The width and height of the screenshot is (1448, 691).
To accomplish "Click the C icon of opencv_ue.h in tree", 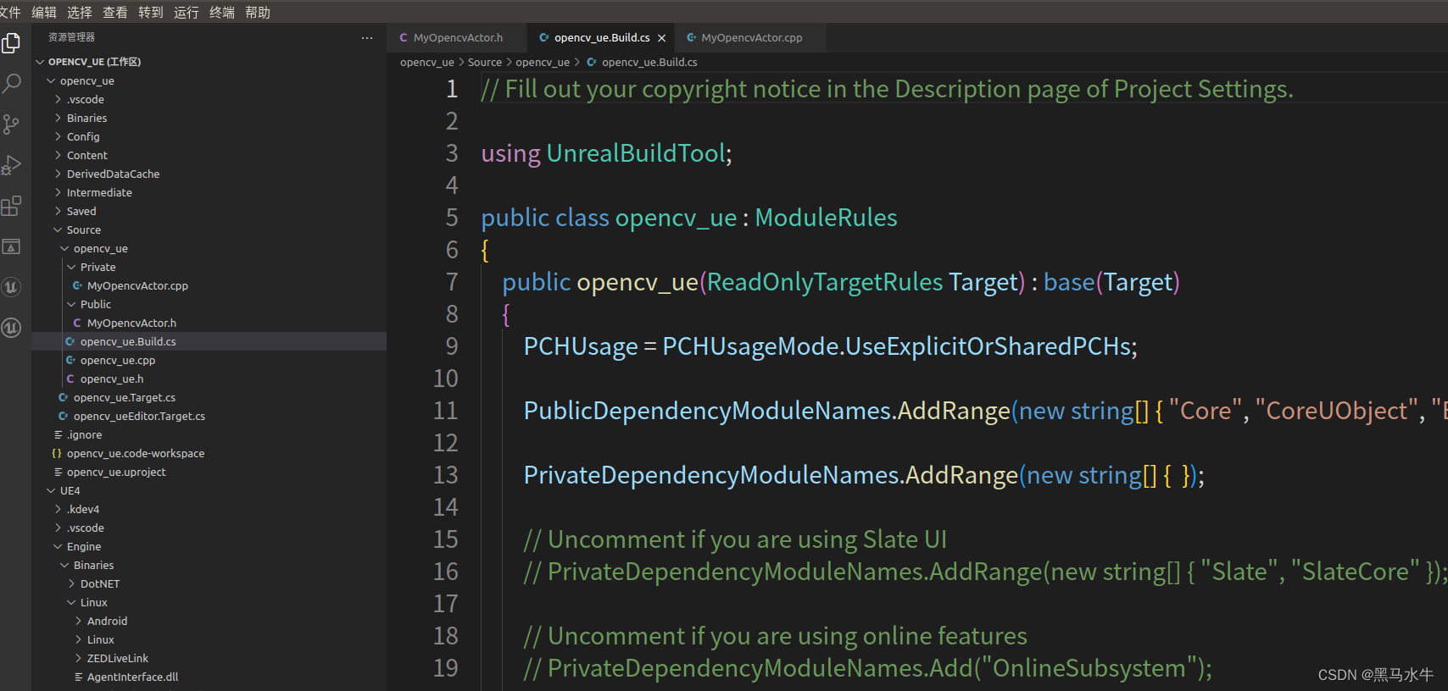I will pos(70,379).
